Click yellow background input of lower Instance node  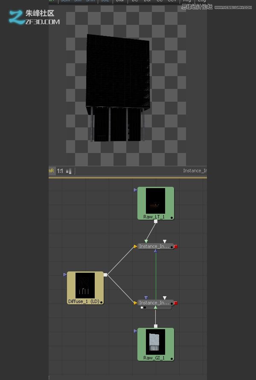pos(135,303)
